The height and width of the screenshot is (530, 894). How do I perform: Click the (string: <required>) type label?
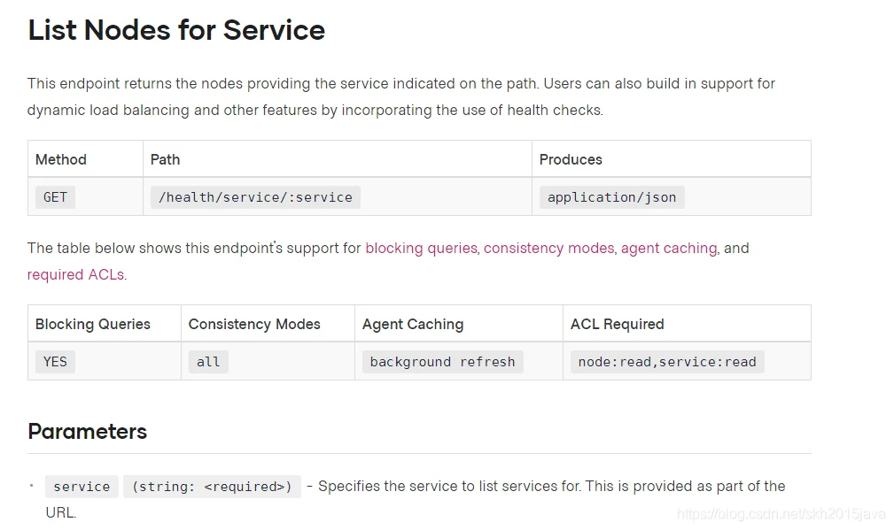point(212,487)
